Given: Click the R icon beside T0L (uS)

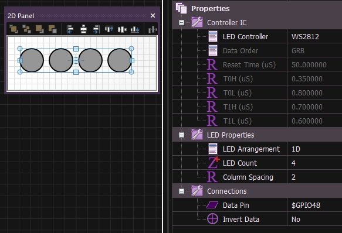Looking at the screenshot, I should [x=212, y=92].
